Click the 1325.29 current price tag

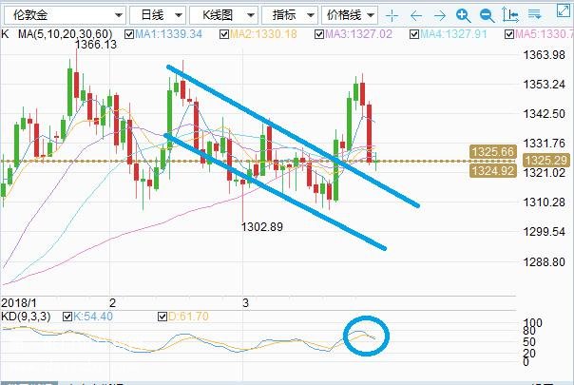tap(546, 161)
